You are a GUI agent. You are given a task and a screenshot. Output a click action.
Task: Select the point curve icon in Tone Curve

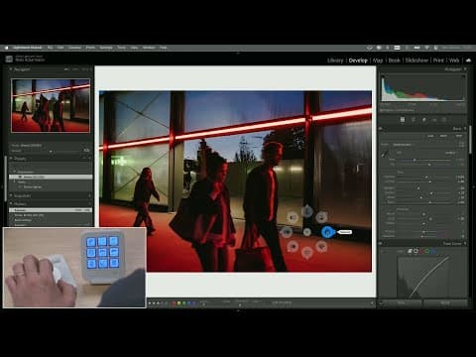[x=416, y=251]
